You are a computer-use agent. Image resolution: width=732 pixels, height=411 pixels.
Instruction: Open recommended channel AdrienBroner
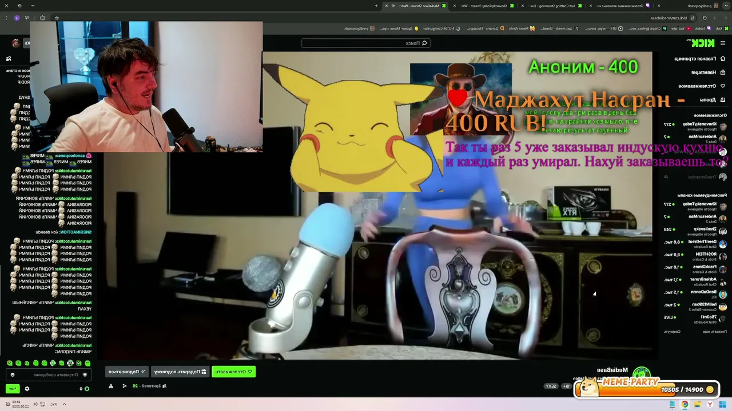pyautogui.click(x=695, y=281)
